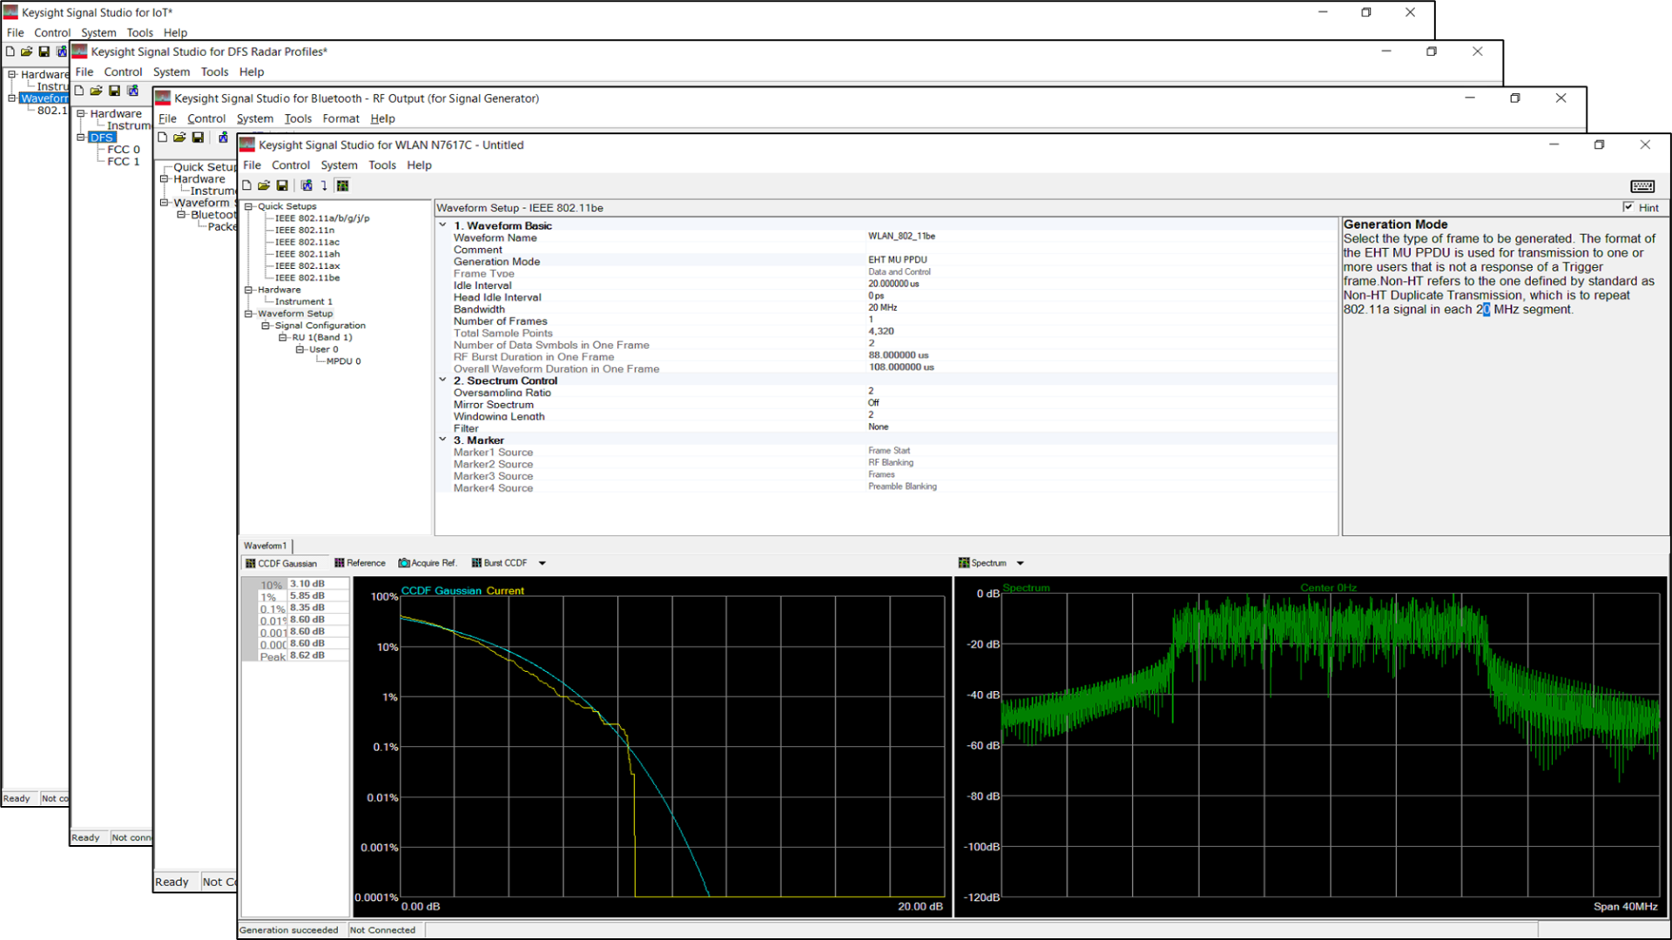The height and width of the screenshot is (940, 1672).
Task: Click the Bandwidth field showing 20 MHz
Action: click(882, 307)
